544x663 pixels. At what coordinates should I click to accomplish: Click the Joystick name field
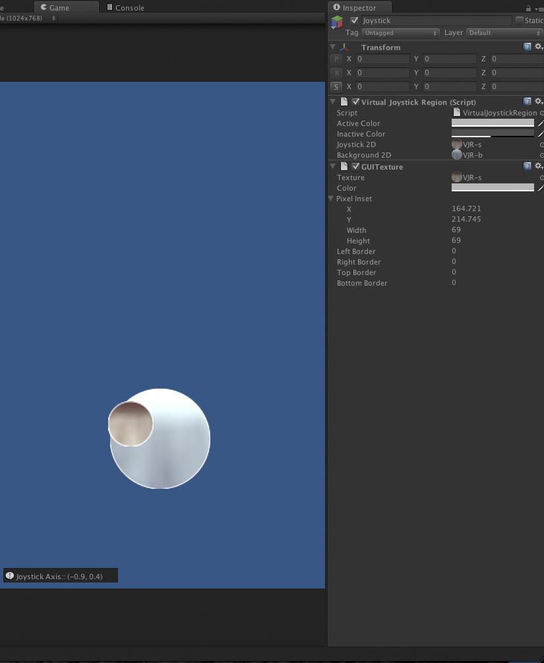437,20
